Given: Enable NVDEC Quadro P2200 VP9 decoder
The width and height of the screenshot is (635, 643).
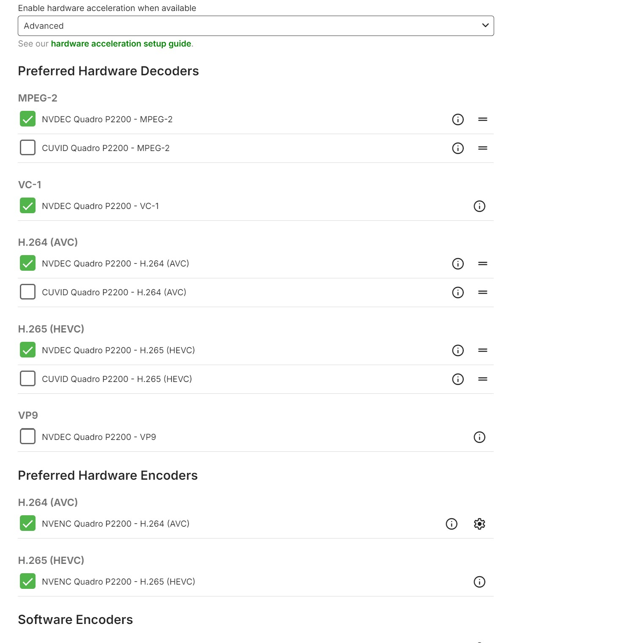Looking at the screenshot, I should point(28,436).
